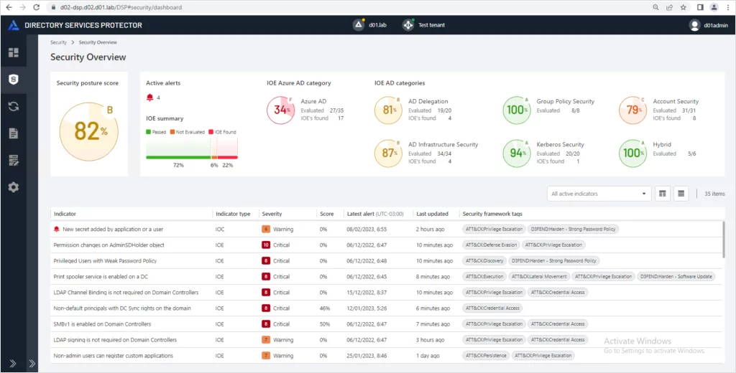Click severity 6 badge on New secret row
The width and height of the screenshot is (736, 373).
click(266, 229)
